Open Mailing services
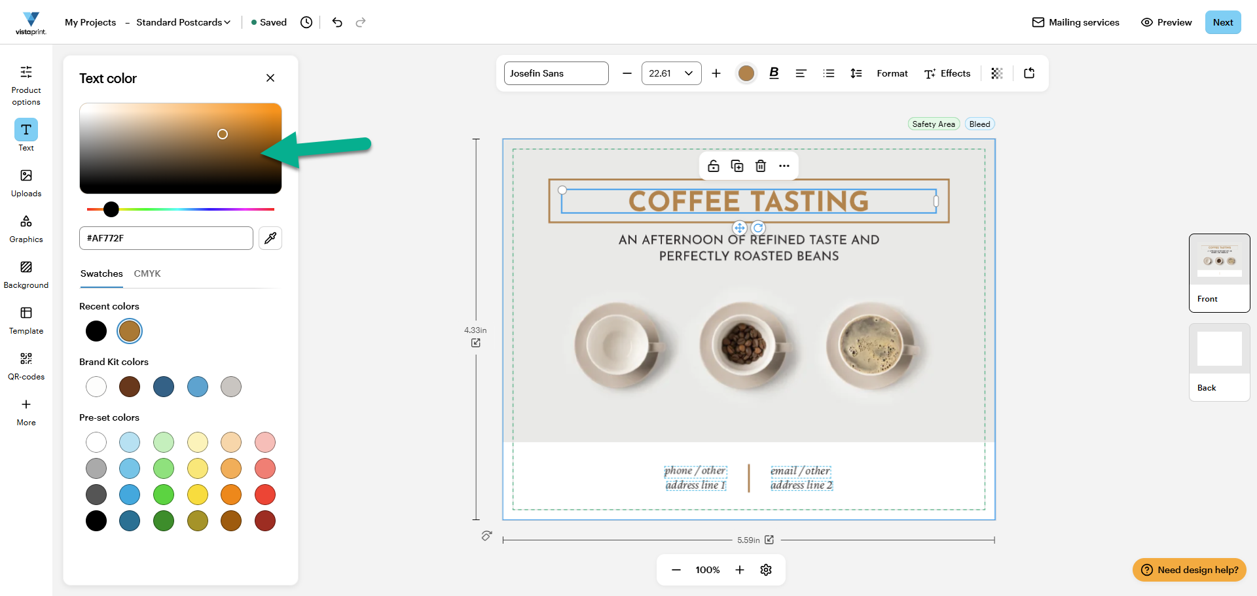This screenshot has width=1257, height=596. 1076,22
